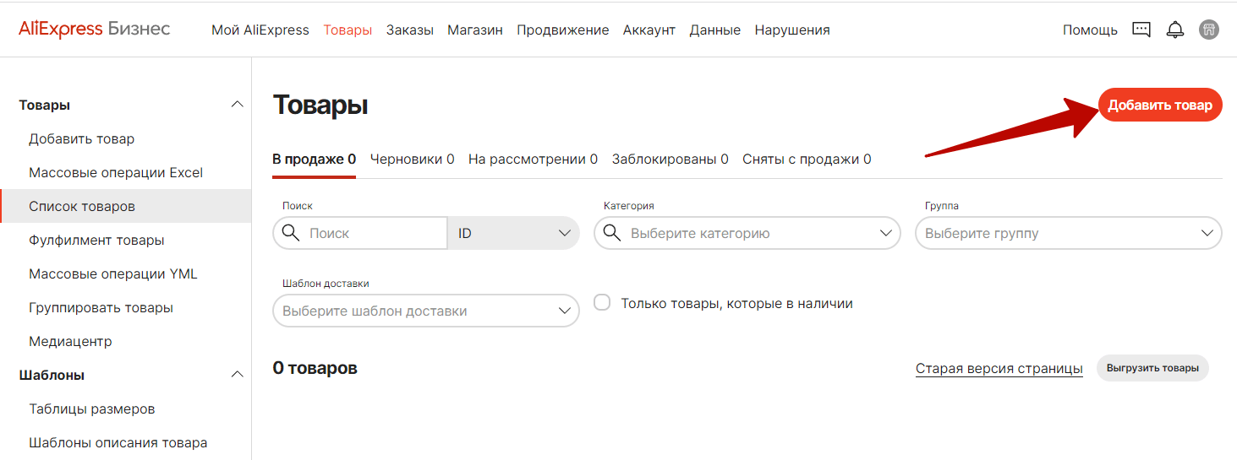The image size is (1237, 460).
Task: Open the "Выберите группу" dropdown
Action: coord(1069,233)
